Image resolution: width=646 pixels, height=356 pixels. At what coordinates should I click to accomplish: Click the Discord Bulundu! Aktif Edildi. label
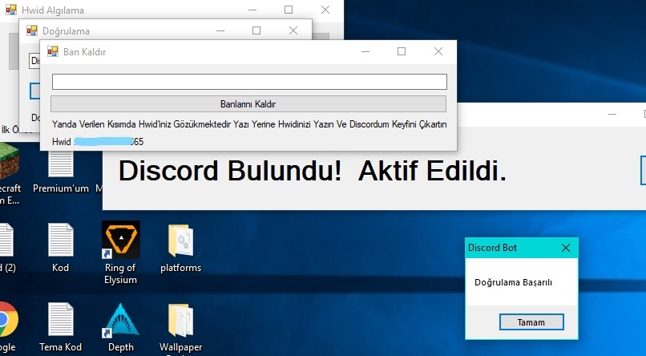[313, 171]
